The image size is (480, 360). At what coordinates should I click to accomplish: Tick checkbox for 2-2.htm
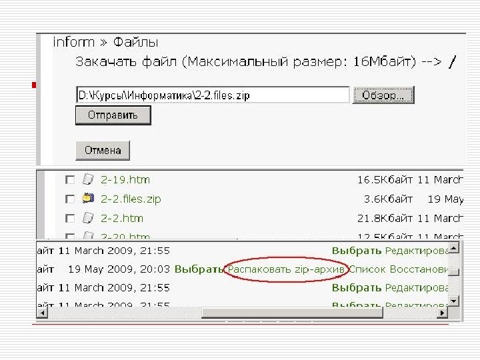tap(70, 219)
